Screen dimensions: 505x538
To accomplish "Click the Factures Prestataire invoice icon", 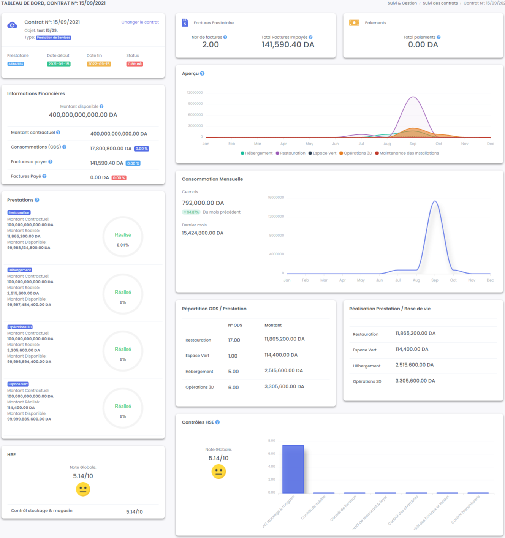I will 185,23.
